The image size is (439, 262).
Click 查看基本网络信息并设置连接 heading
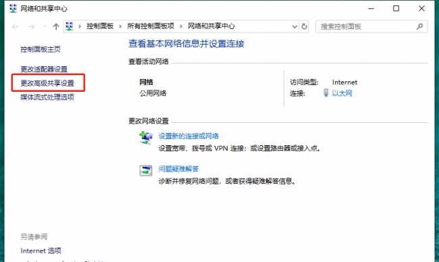point(186,44)
